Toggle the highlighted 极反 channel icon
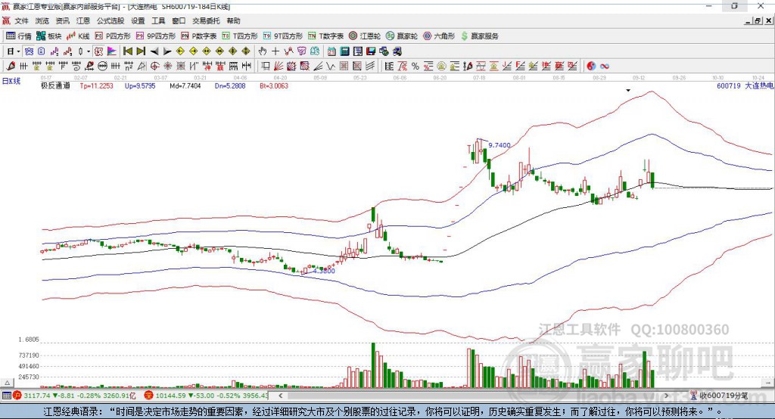 click(99, 51)
